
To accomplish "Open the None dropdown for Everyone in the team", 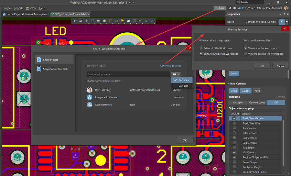I will tap(179, 97).
